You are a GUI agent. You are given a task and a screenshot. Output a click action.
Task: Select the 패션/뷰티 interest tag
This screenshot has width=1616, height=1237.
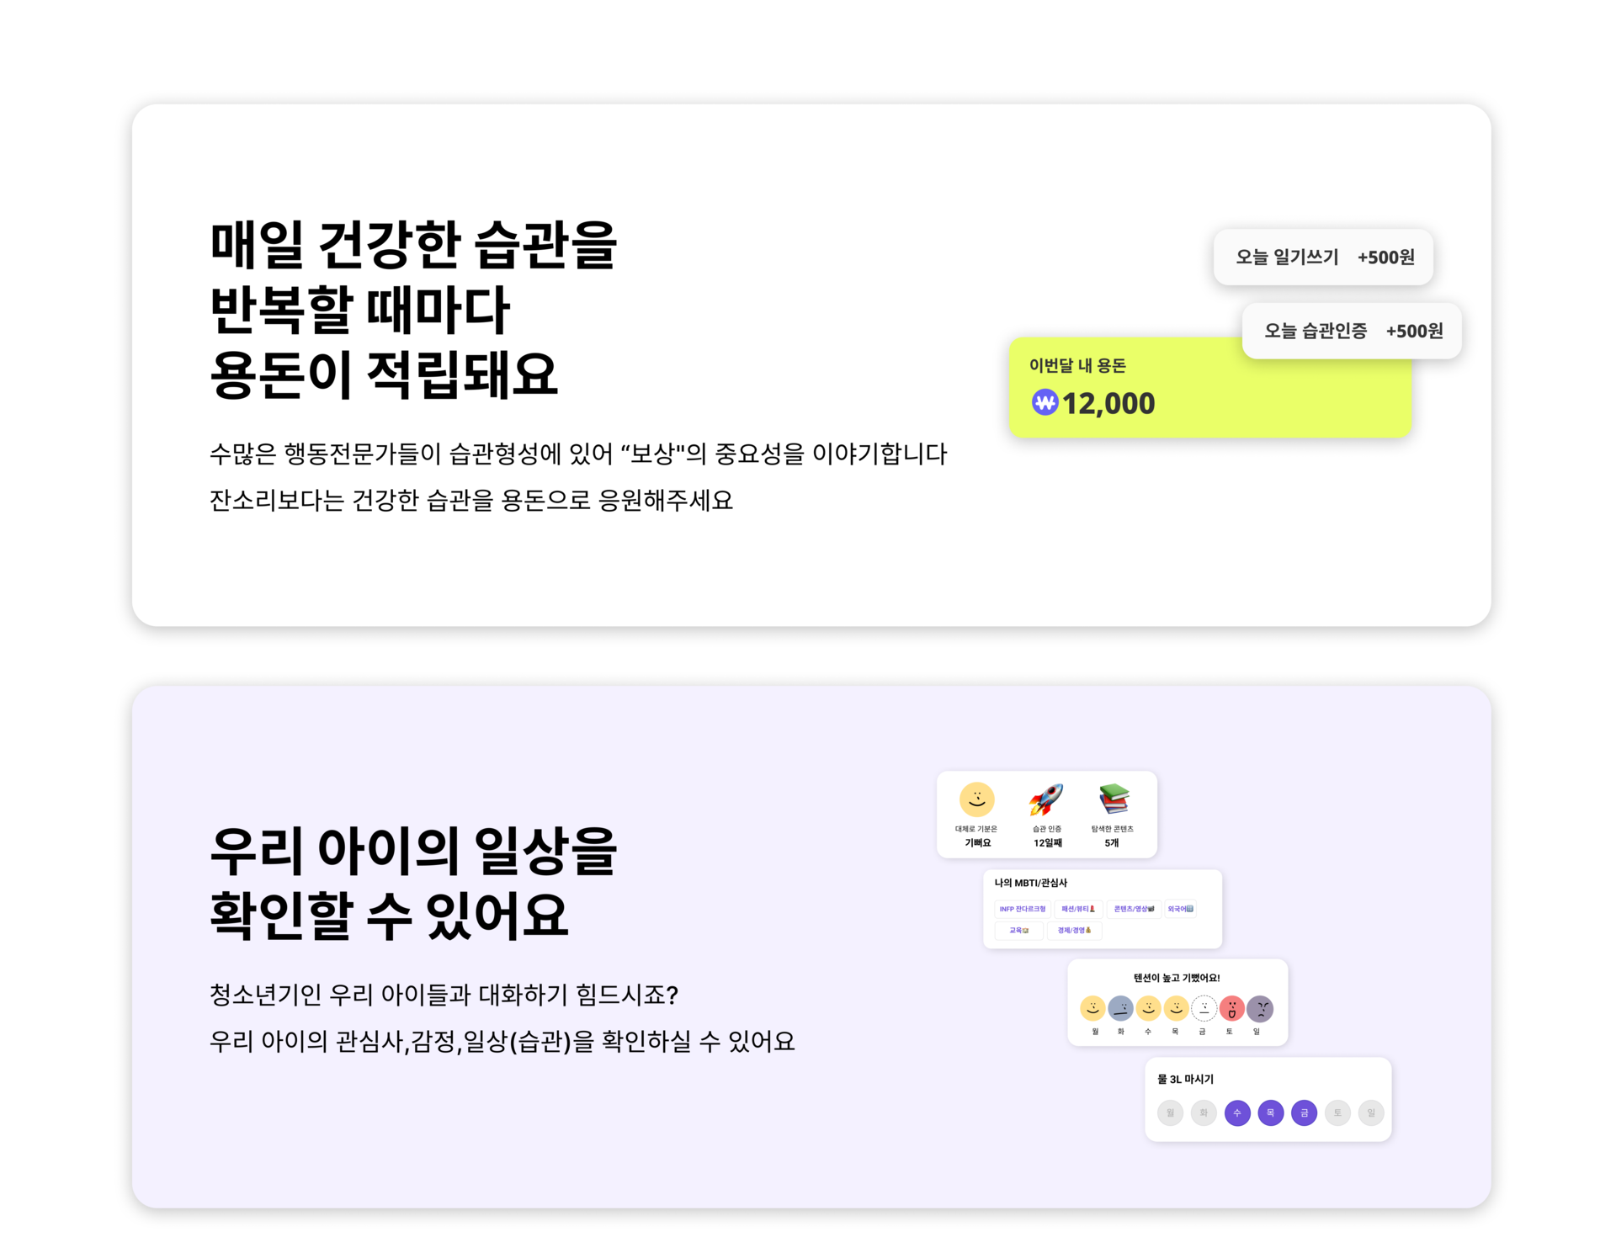(1078, 909)
